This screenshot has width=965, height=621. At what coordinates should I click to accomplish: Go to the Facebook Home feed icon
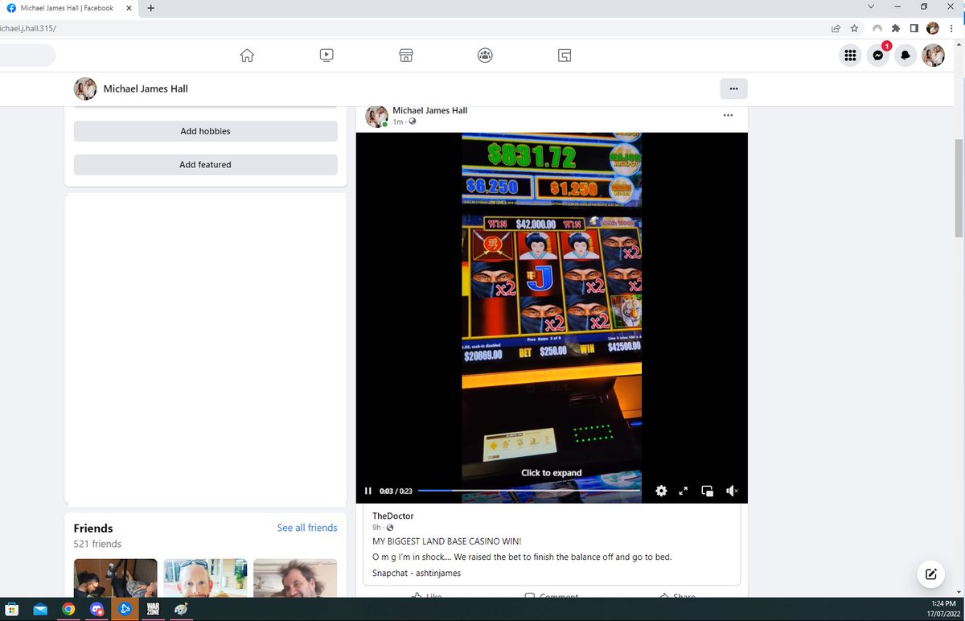(247, 56)
